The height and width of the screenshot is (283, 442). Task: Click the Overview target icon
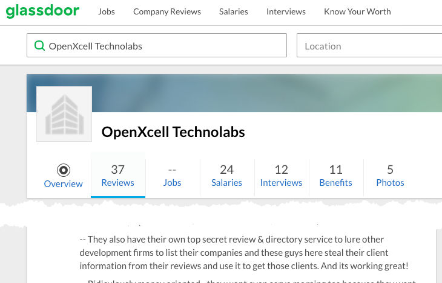click(x=64, y=170)
